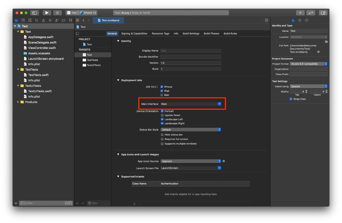Screen dimensions: 342x223
Task: Open Status Bar Style dropdown
Action: click(x=191, y=130)
